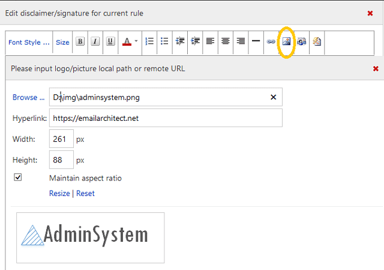Align text left
384x270 pixels.
click(210, 41)
